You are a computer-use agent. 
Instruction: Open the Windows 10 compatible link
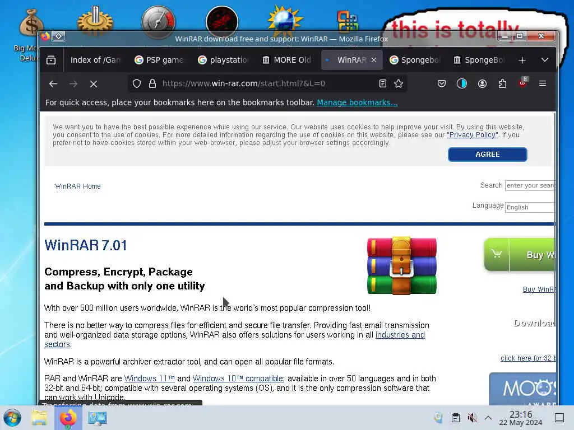coord(238,378)
